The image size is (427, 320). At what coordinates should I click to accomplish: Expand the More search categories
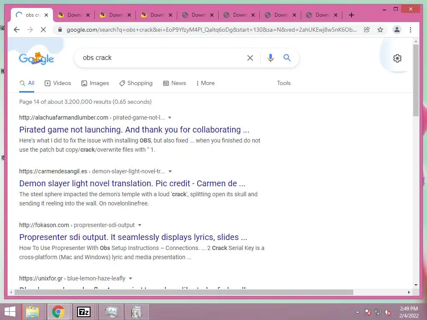point(205,83)
